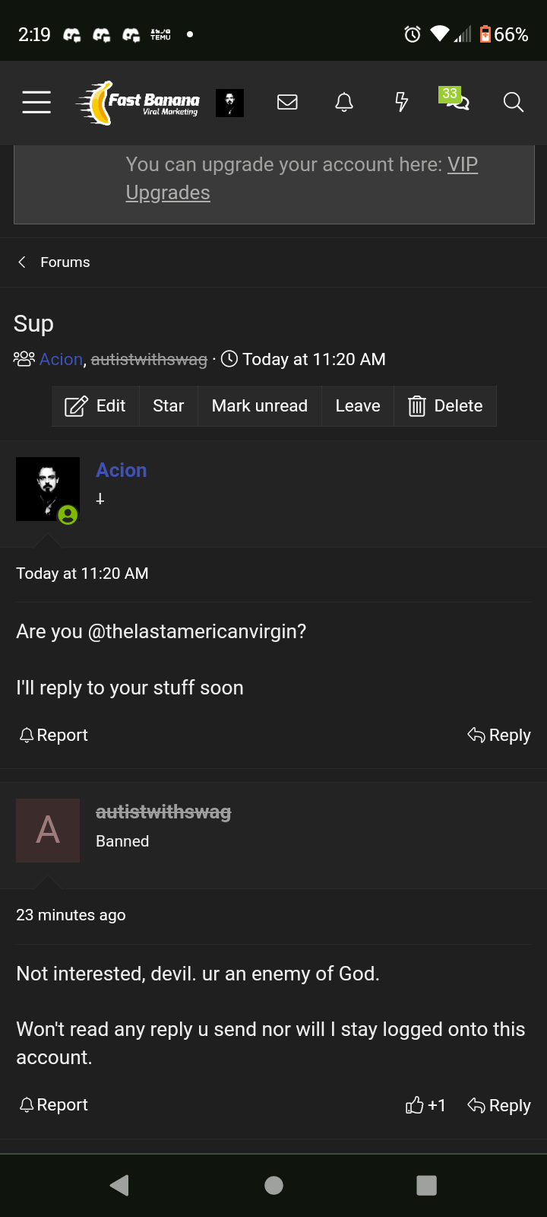Viewport: 547px width, 1217px height.
Task: Give a thumbs-up reaction on autistwithswag's reply
Action: click(x=416, y=1105)
